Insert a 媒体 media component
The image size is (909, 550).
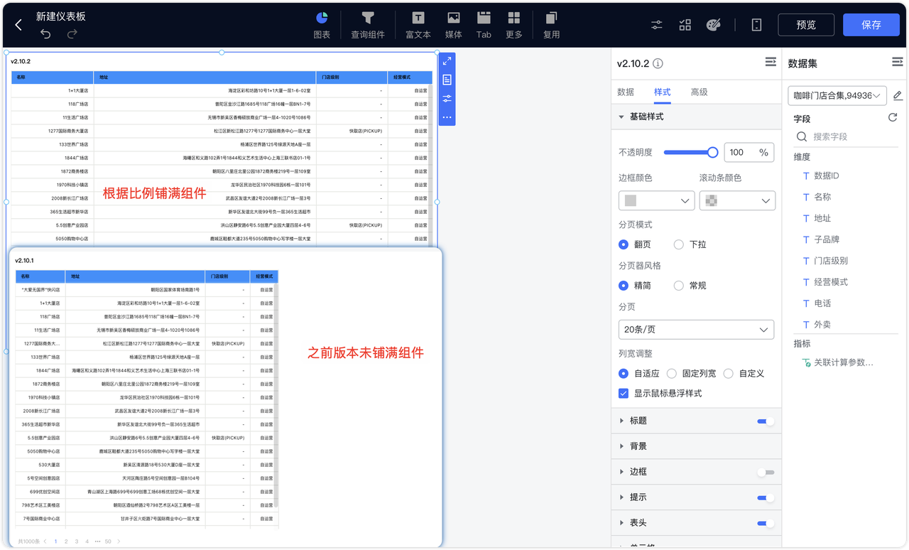pyautogui.click(x=453, y=25)
